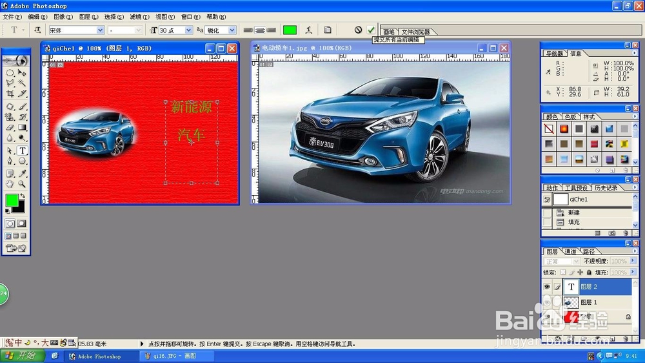Screen dimensions: 645x363
Task: Toggle lock position checkbox
Action: [580, 273]
